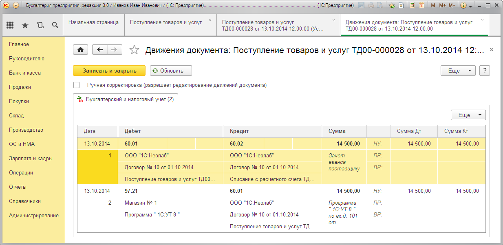This screenshot has height=245, width=503.
Task: Click the search magnifier icon
Action: point(55,25)
